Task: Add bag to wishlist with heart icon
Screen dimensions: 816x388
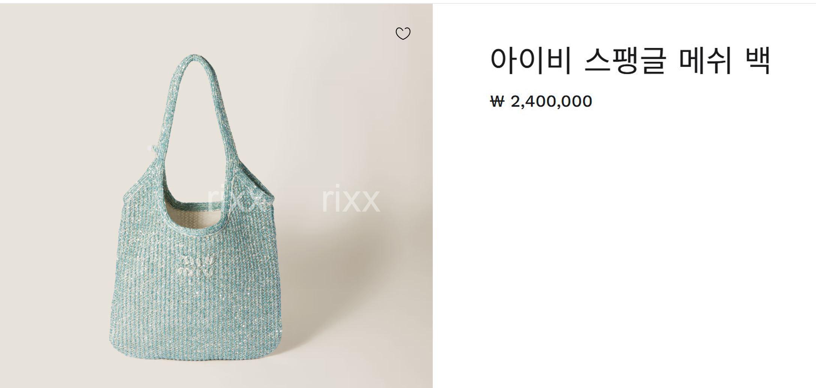Action: coord(403,33)
